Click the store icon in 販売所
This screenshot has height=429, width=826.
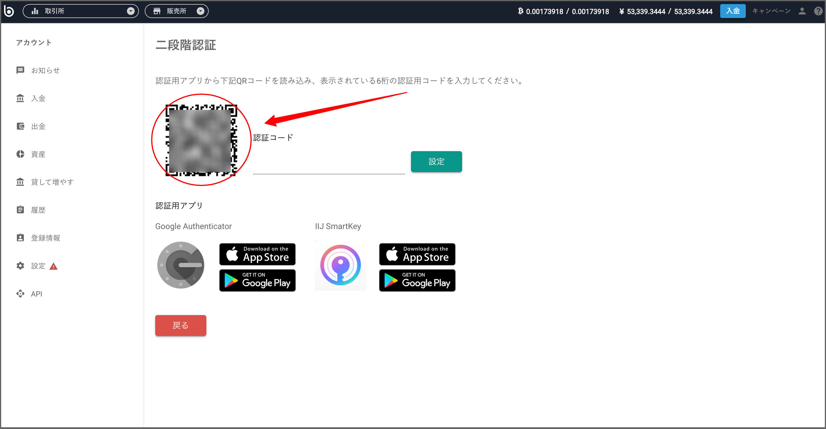click(157, 11)
